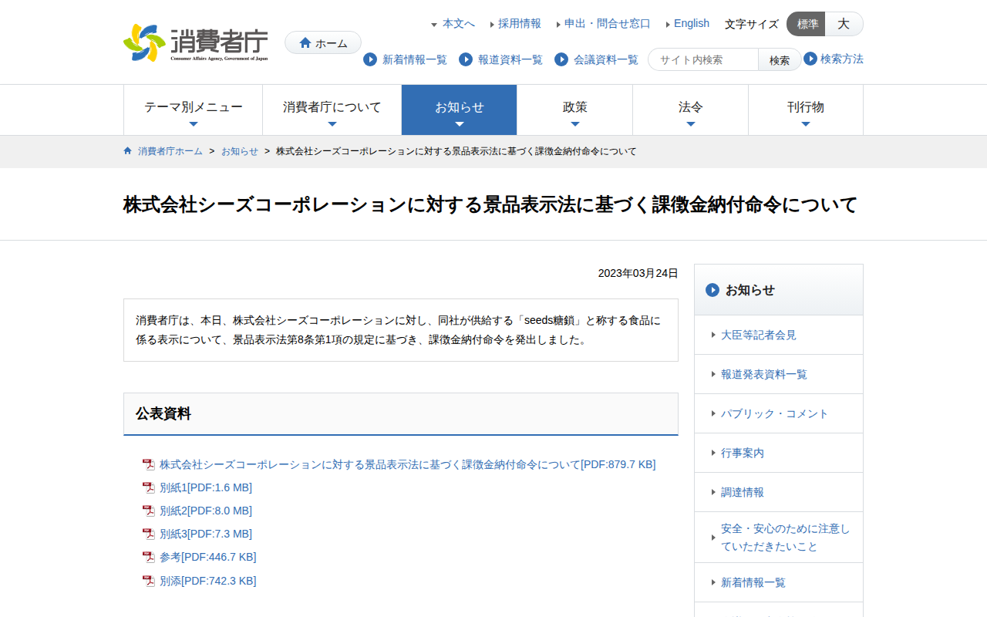Viewport: 987px width, 617px height.
Task: Open the 大臣等記者会見 sidebar link
Action: click(758, 335)
